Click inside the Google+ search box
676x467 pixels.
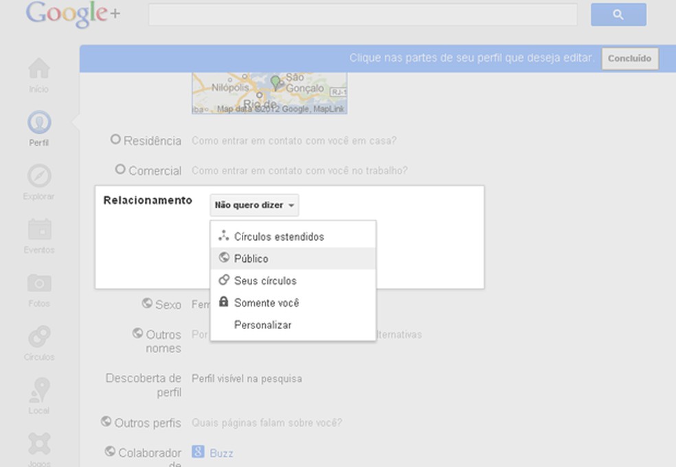(x=363, y=14)
